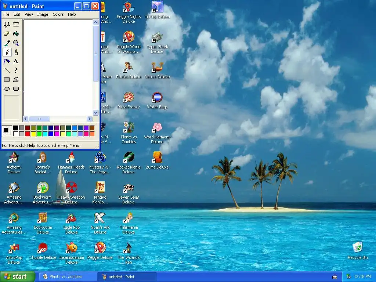Click the canvas scroll-up arrow

tap(96, 22)
